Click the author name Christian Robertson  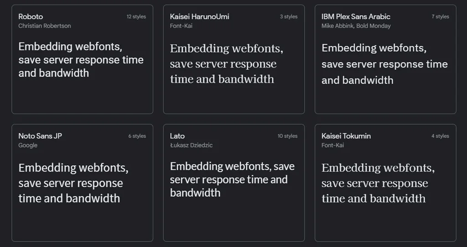click(45, 26)
